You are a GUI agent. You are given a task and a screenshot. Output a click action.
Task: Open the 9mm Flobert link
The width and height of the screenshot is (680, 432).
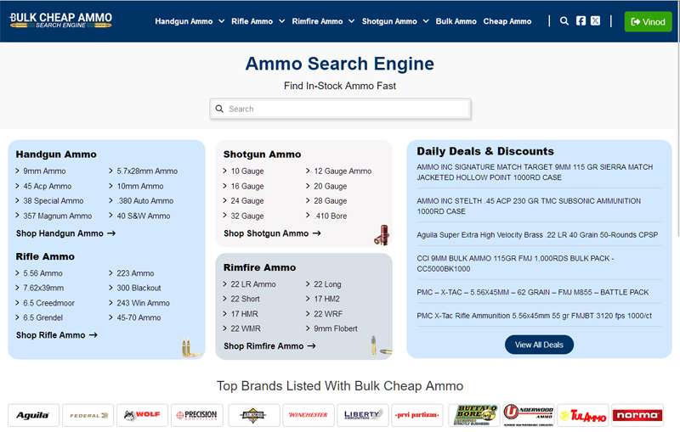click(x=336, y=328)
